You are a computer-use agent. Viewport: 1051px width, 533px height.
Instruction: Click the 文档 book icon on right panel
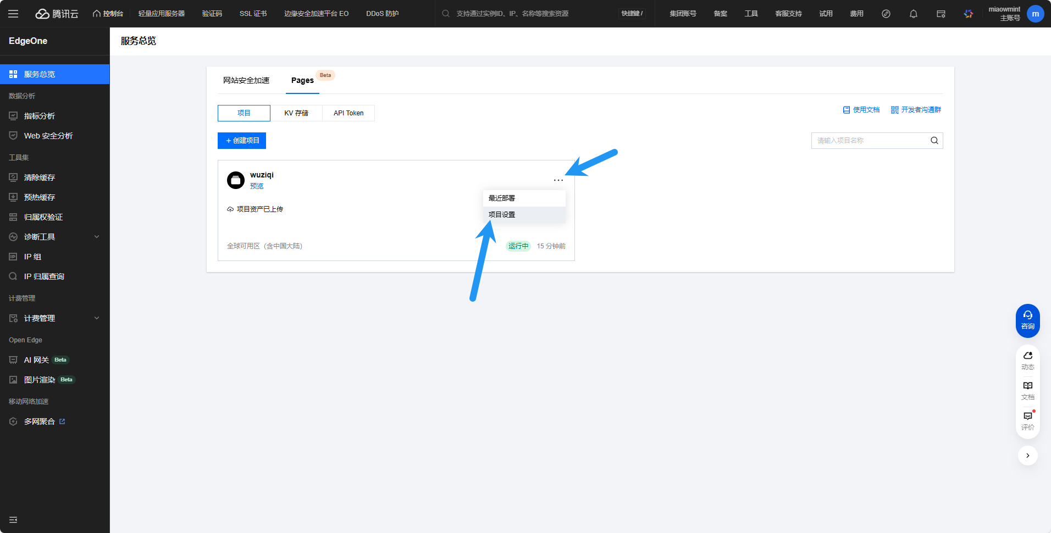coord(1027,390)
